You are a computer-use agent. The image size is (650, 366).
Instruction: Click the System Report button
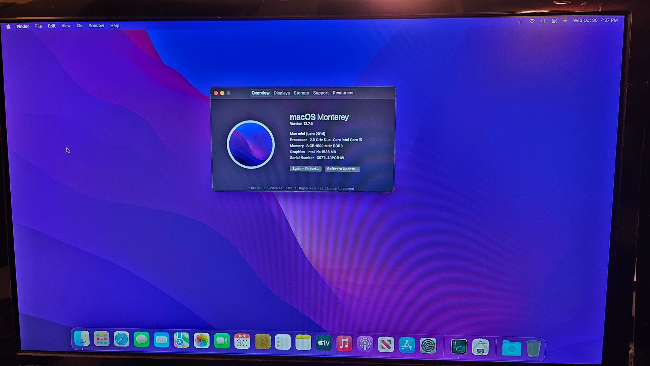[305, 169]
